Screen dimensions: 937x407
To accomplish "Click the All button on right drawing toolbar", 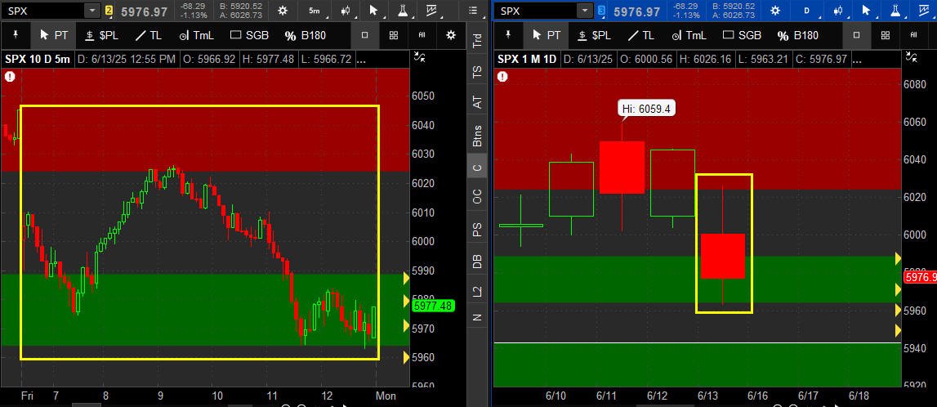I will [913, 35].
